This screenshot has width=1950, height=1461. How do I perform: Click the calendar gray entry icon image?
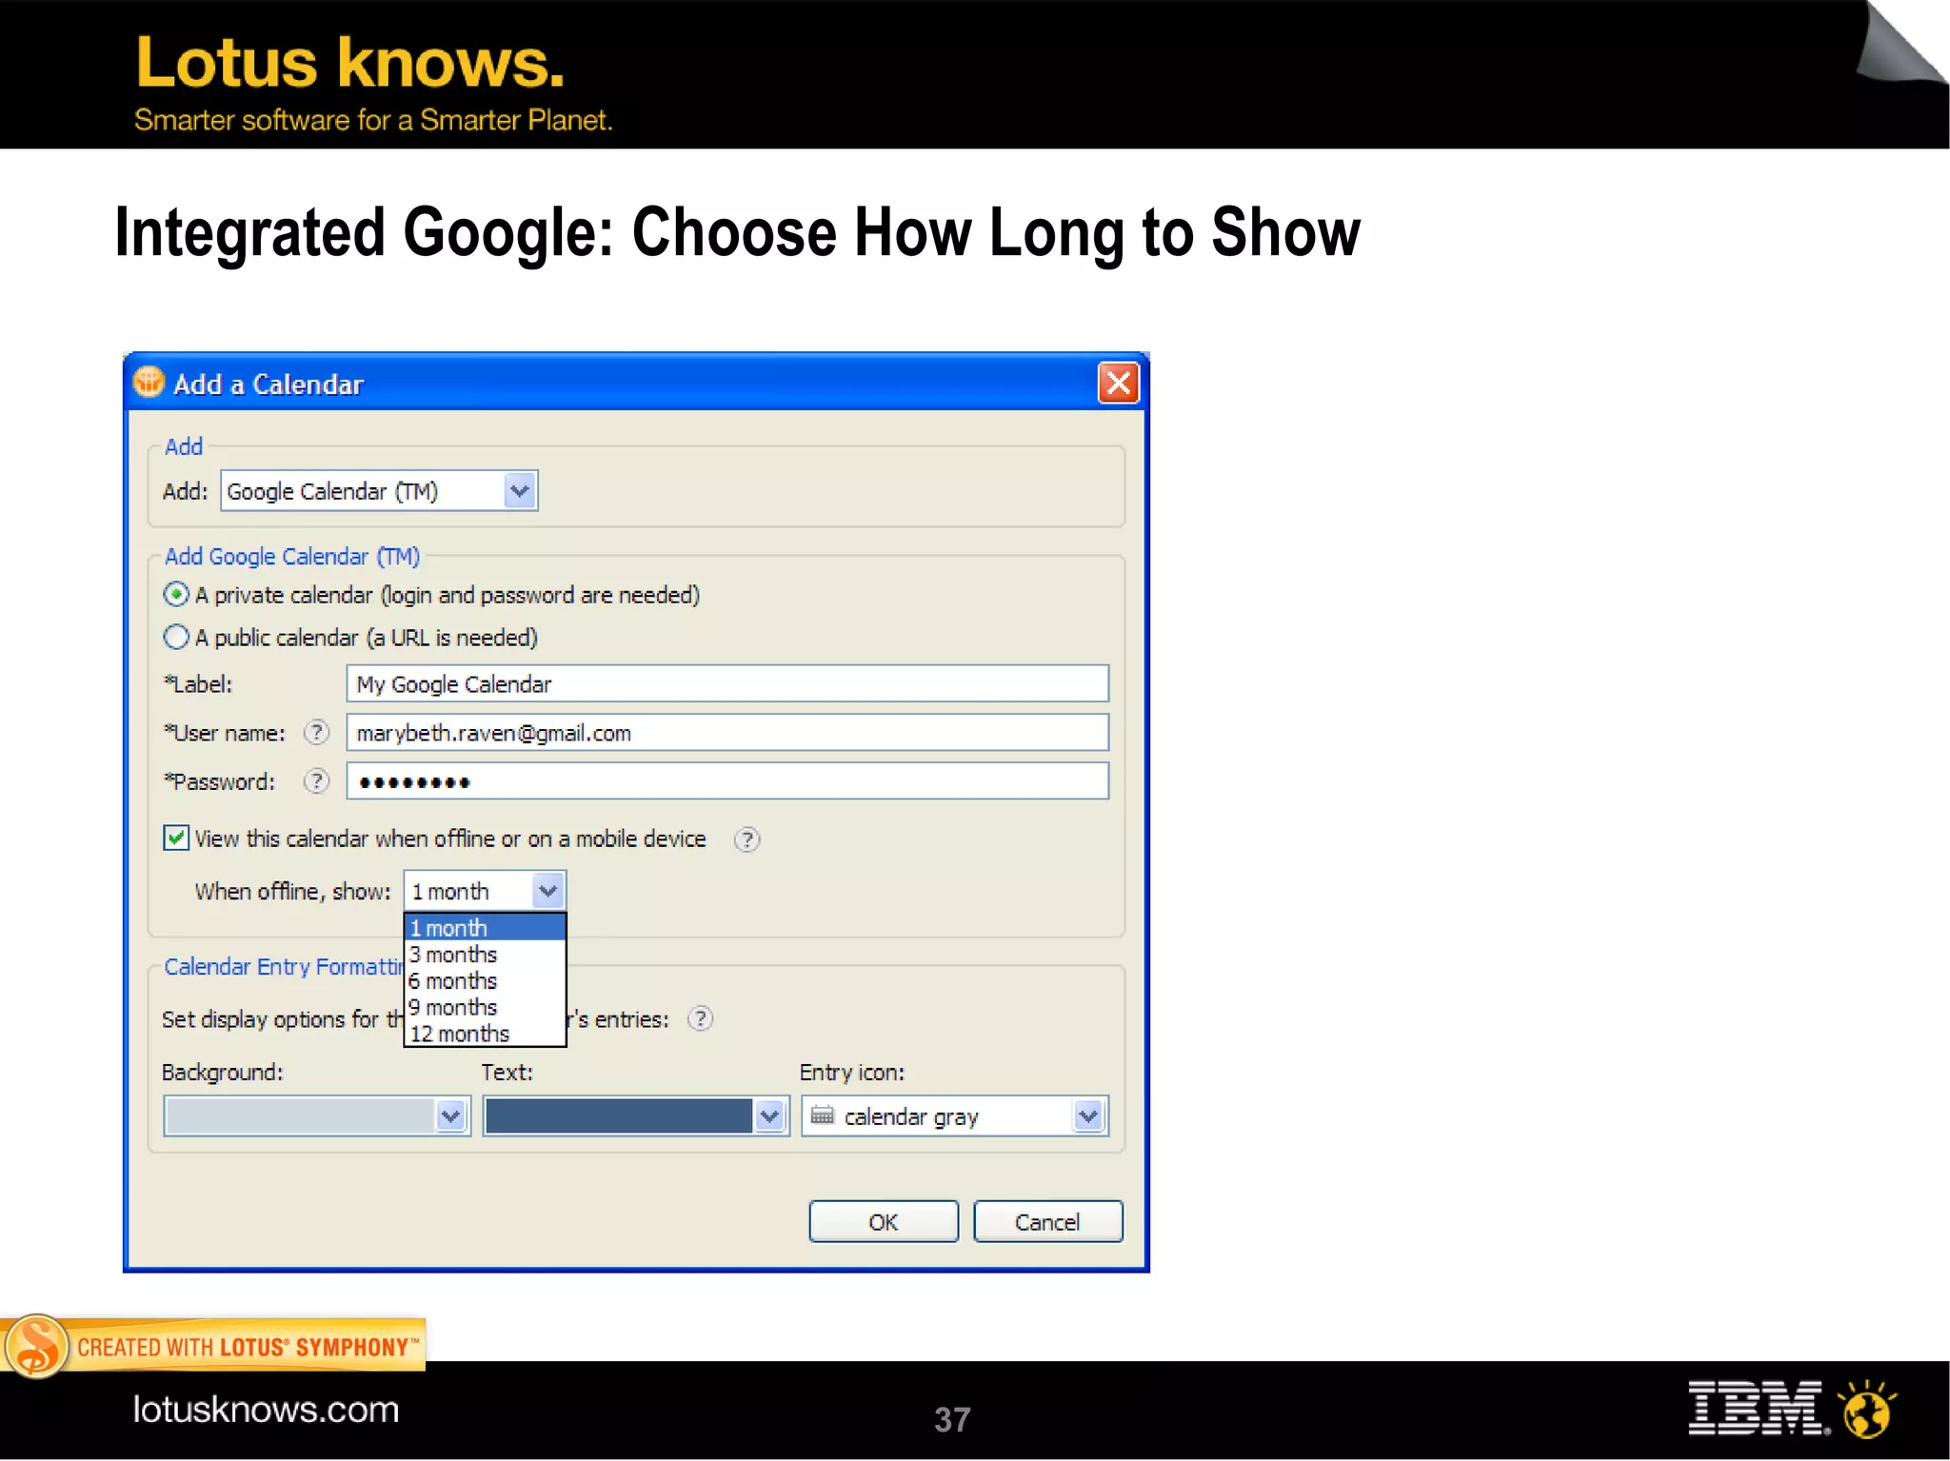[823, 1115]
